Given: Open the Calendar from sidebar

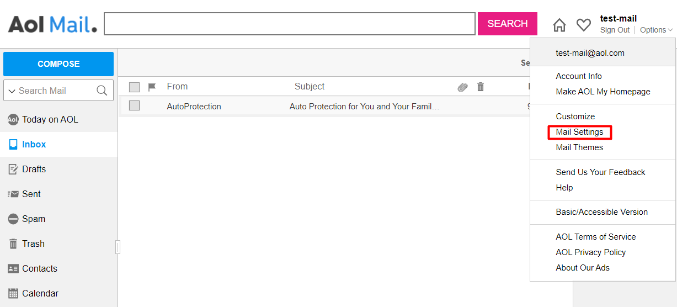Looking at the screenshot, I should tap(40, 293).
